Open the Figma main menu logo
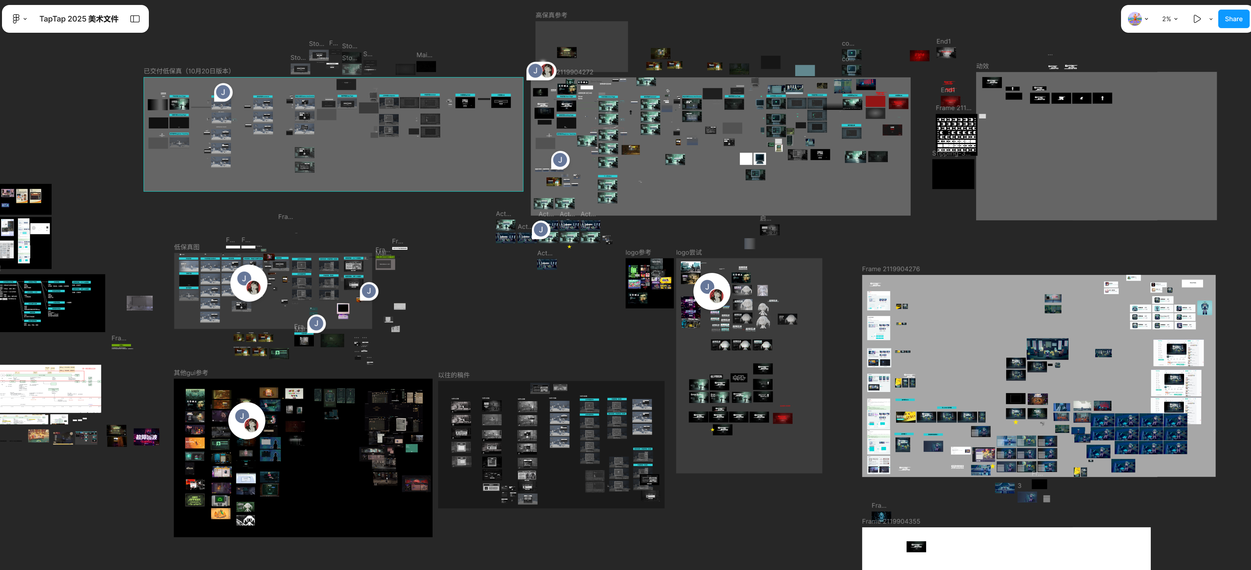1251x570 pixels. click(x=16, y=19)
